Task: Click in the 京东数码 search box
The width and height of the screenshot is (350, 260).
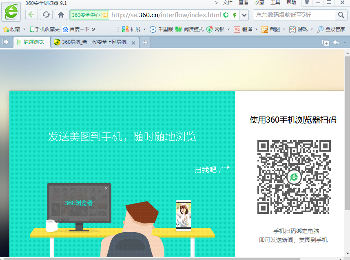Action: [x=294, y=15]
